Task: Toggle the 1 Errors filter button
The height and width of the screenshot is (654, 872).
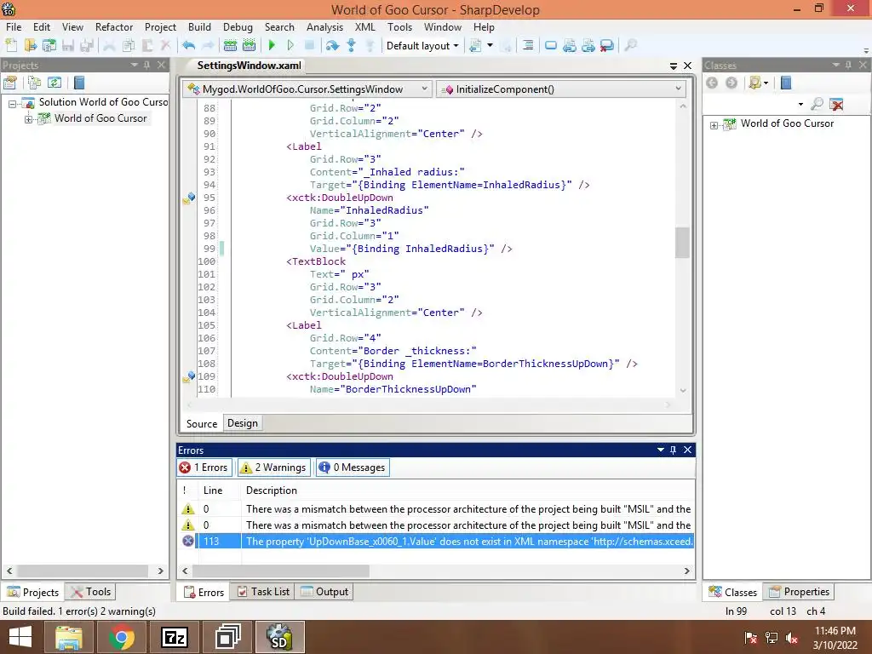Action: pos(204,468)
